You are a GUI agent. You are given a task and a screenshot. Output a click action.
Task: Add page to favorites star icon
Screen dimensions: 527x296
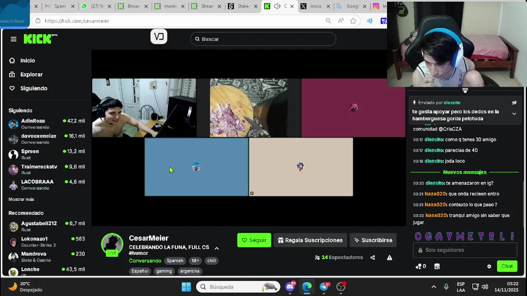(x=353, y=21)
